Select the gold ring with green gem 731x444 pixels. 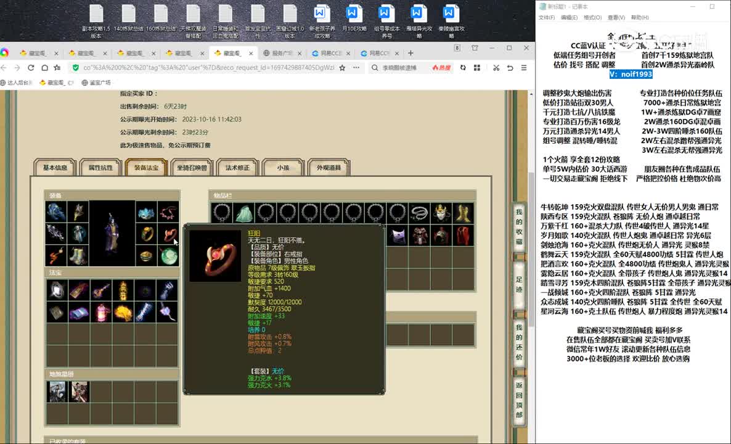tap(147, 234)
